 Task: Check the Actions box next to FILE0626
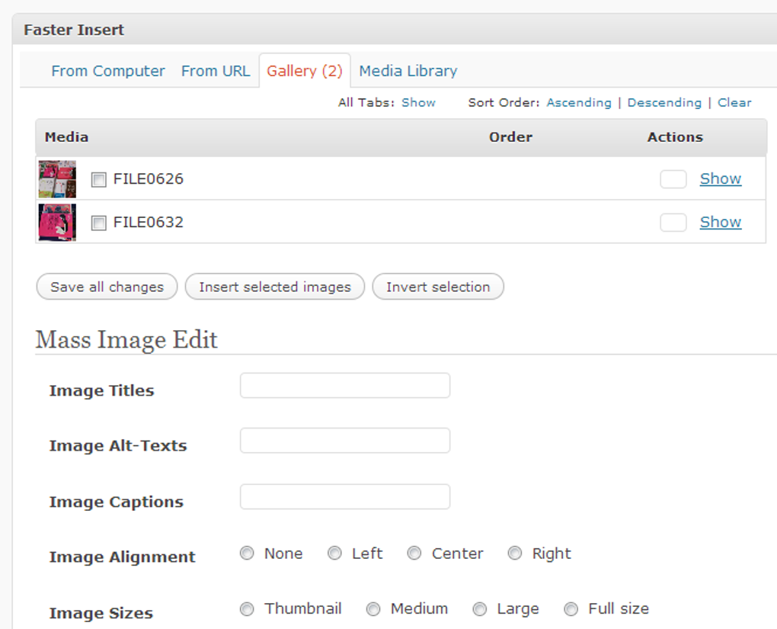(673, 177)
